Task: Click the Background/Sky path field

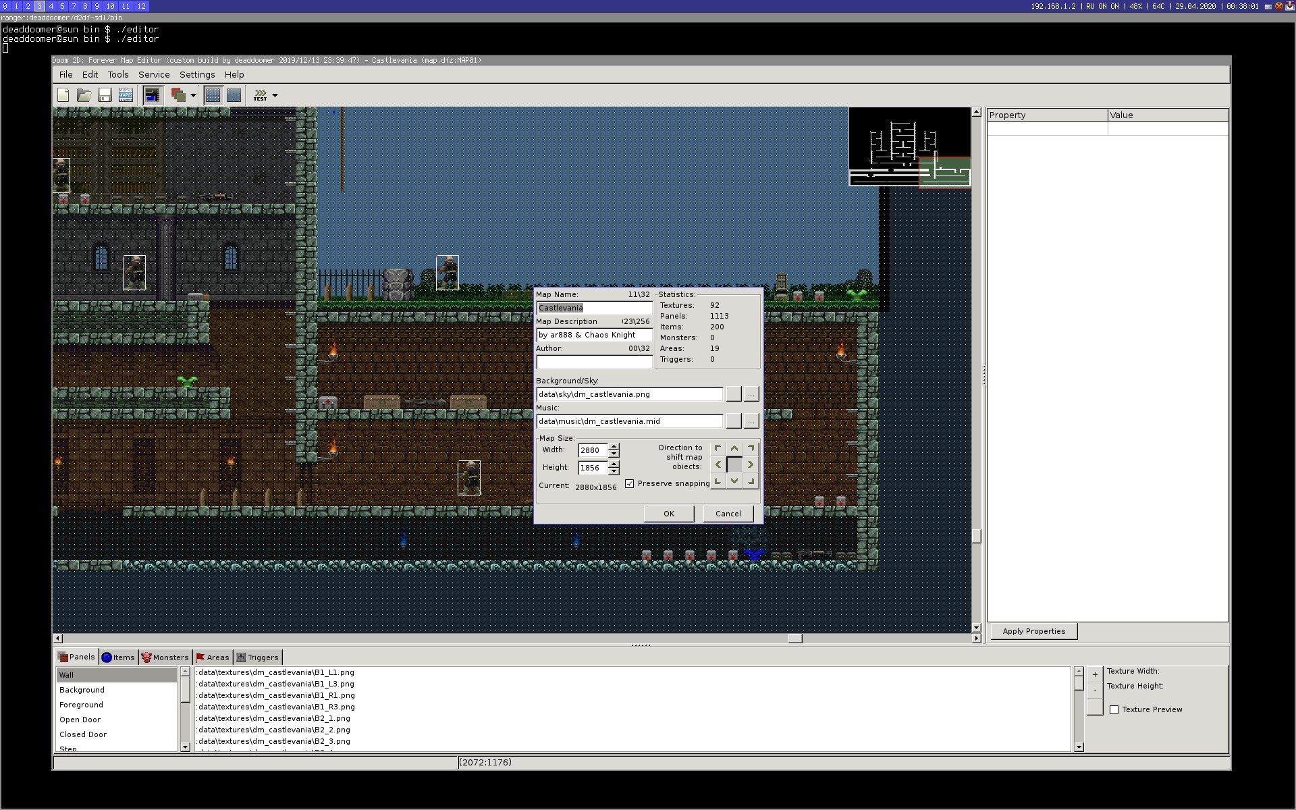Action: pyautogui.click(x=629, y=394)
